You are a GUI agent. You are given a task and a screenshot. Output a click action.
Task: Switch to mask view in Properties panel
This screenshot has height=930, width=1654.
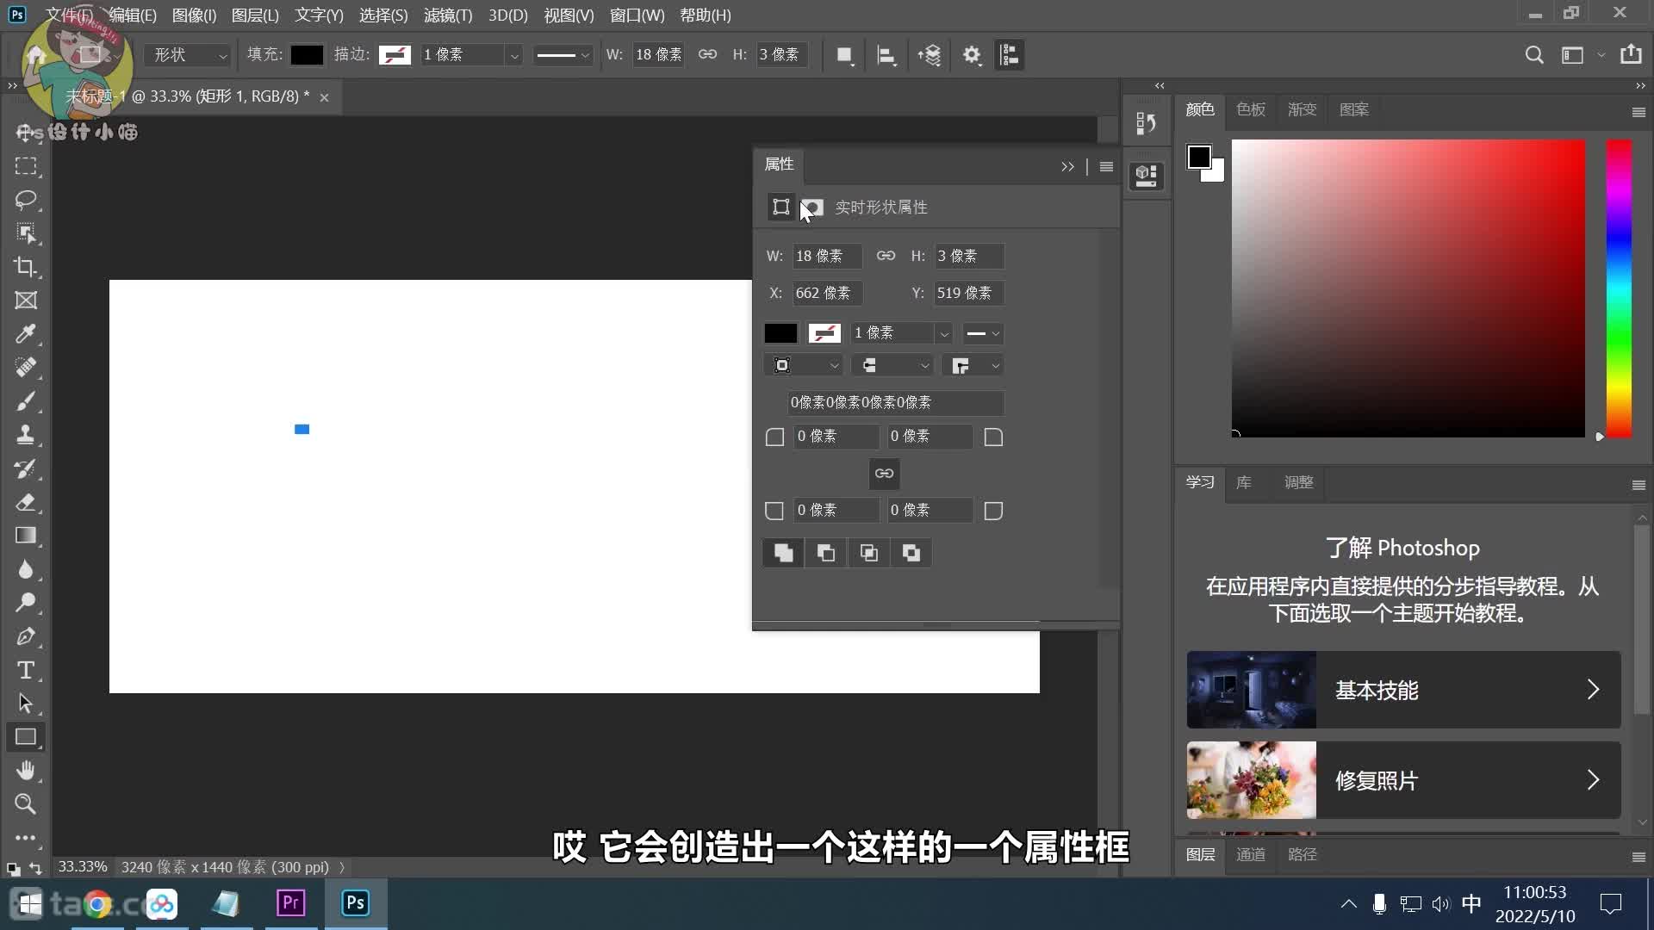click(x=812, y=208)
